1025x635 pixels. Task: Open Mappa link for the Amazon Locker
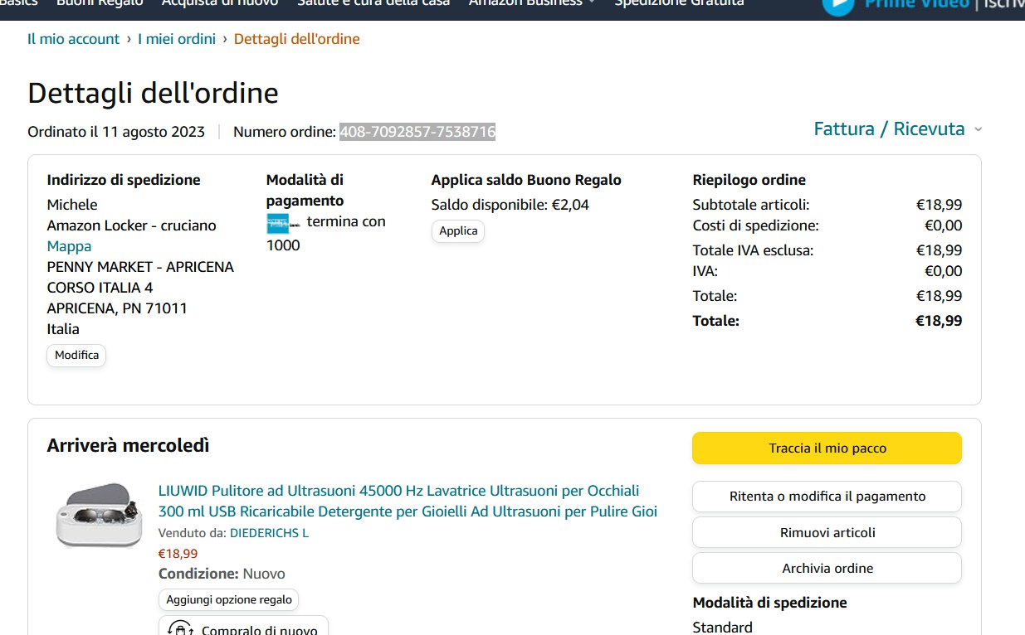[x=69, y=246]
